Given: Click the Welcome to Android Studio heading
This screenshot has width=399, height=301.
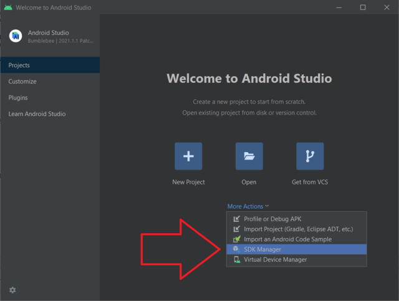Looking at the screenshot, I should point(249,79).
